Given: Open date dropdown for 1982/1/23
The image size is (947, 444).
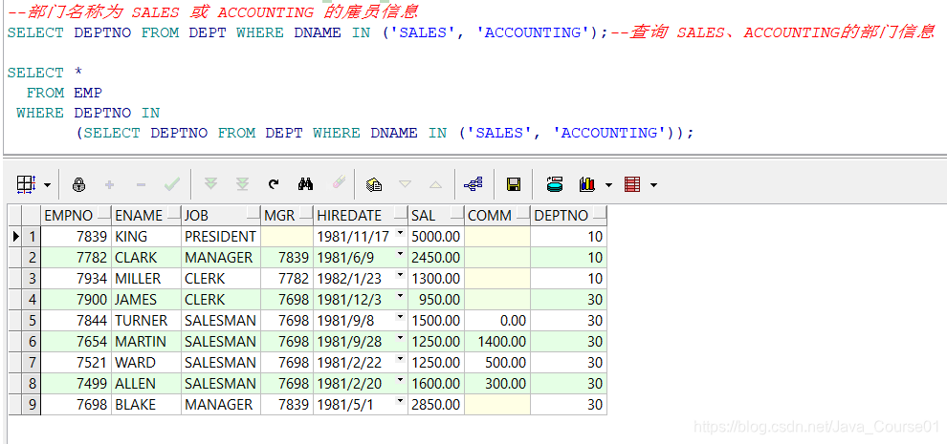Looking at the screenshot, I should pyautogui.click(x=400, y=276).
